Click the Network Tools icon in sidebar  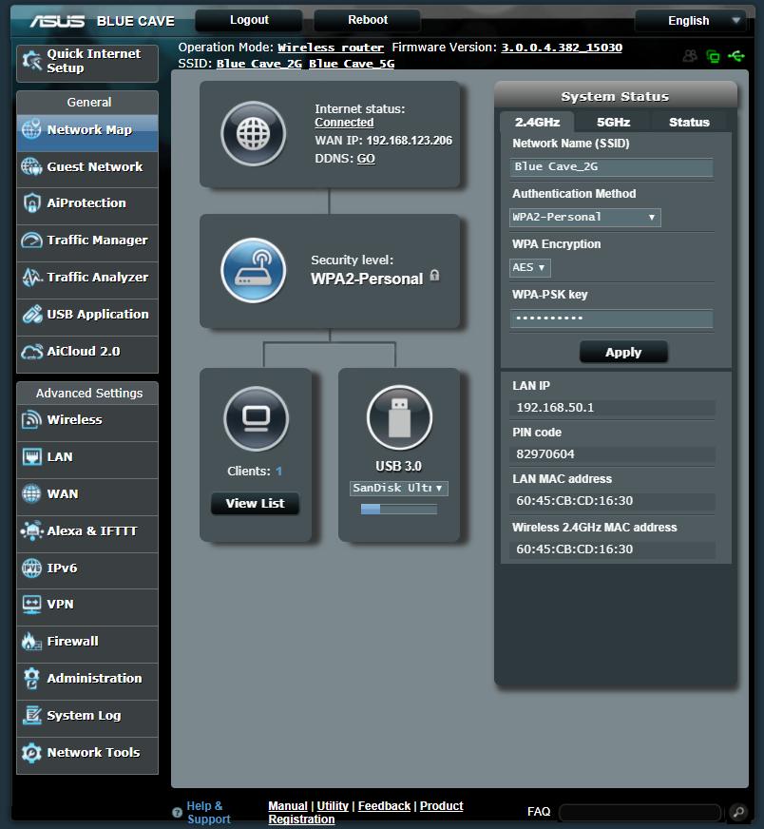pyautogui.click(x=31, y=752)
